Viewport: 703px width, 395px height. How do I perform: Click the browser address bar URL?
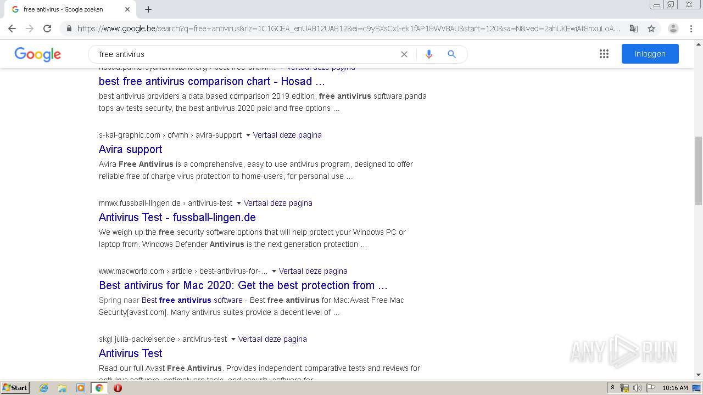(349, 29)
